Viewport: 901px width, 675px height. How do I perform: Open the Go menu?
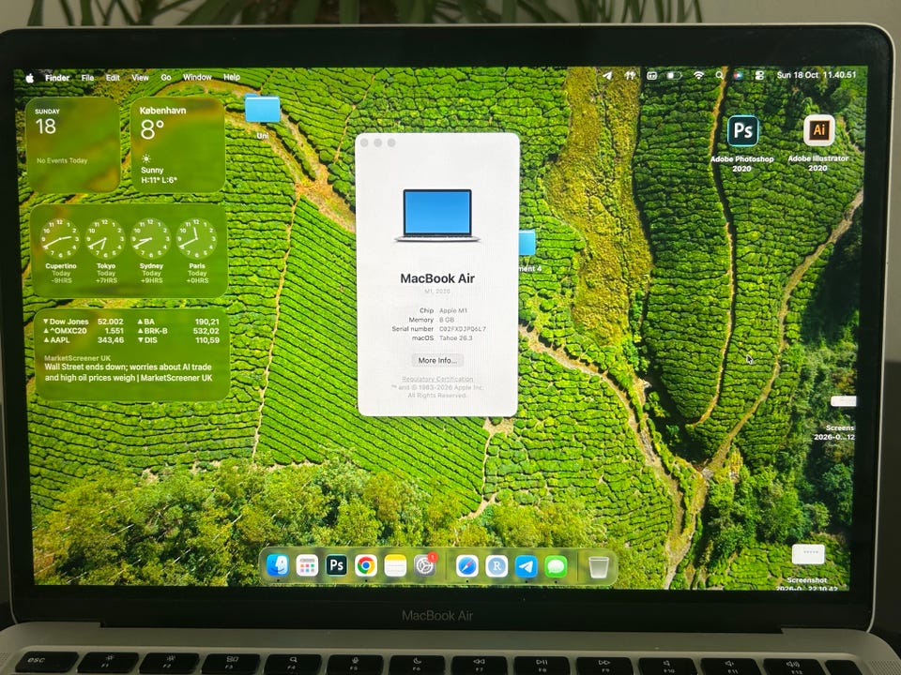click(166, 77)
